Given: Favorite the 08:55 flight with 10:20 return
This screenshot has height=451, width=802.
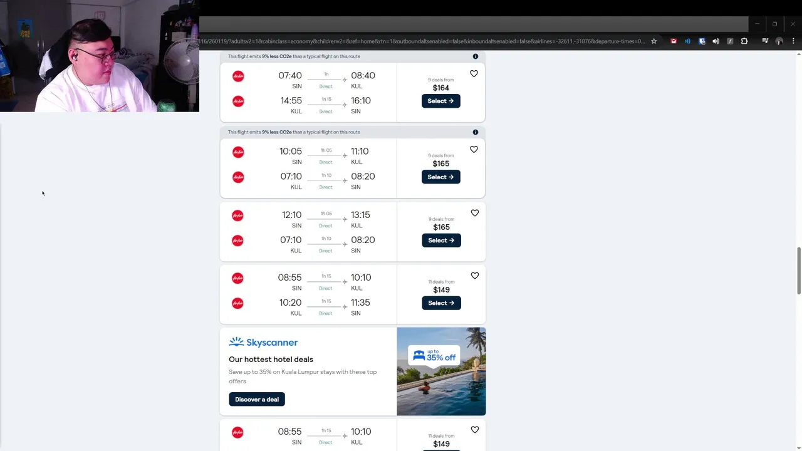Looking at the screenshot, I should coord(475,276).
